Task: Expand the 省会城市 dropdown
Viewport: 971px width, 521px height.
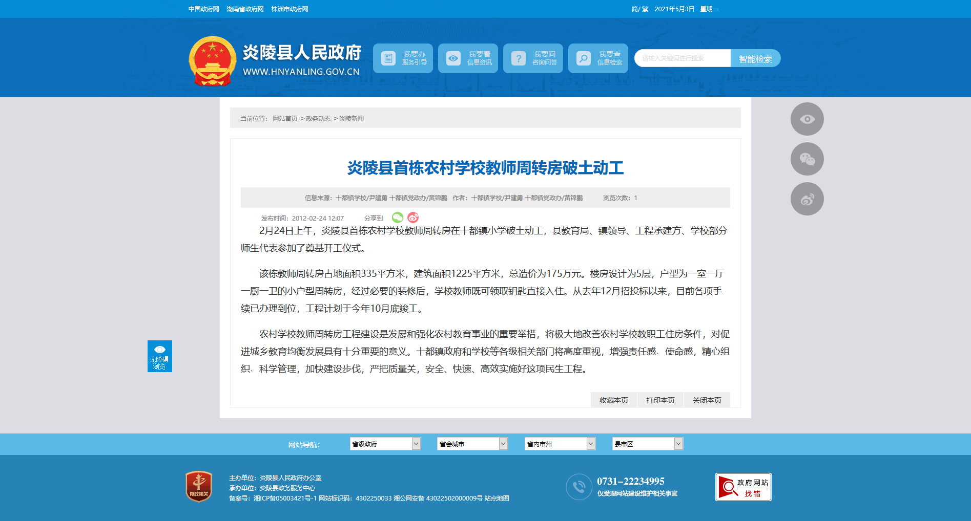Action: click(472, 444)
